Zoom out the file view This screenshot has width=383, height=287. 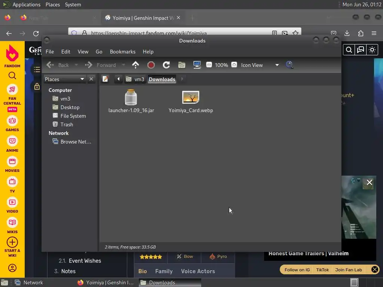[x=209, y=65]
